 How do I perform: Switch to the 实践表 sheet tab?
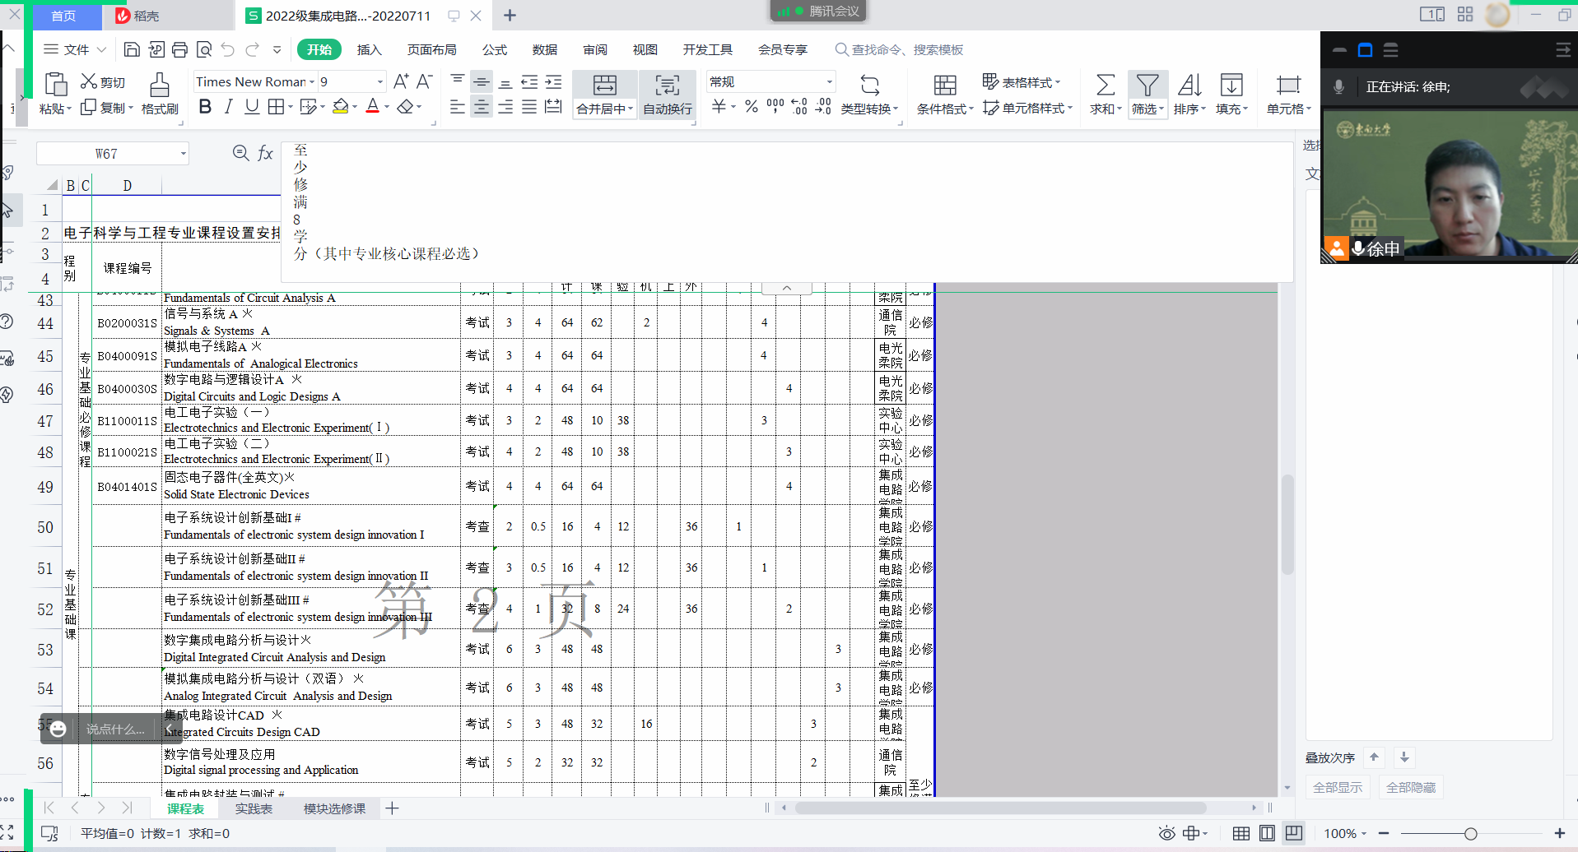(x=254, y=808)
